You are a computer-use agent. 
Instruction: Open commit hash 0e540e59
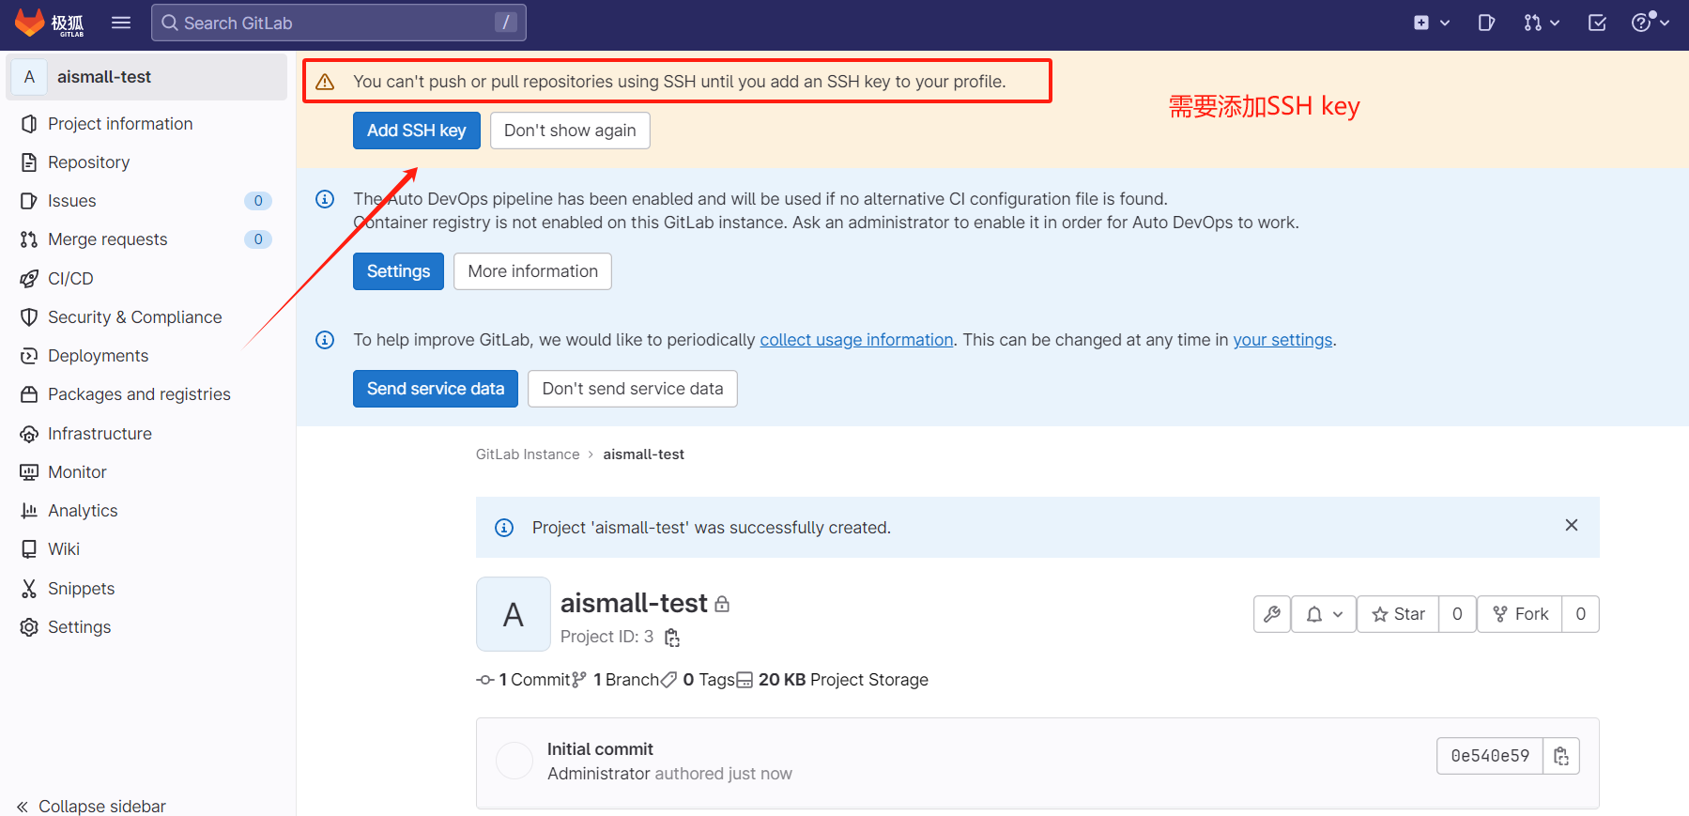tap(1490, 756)
